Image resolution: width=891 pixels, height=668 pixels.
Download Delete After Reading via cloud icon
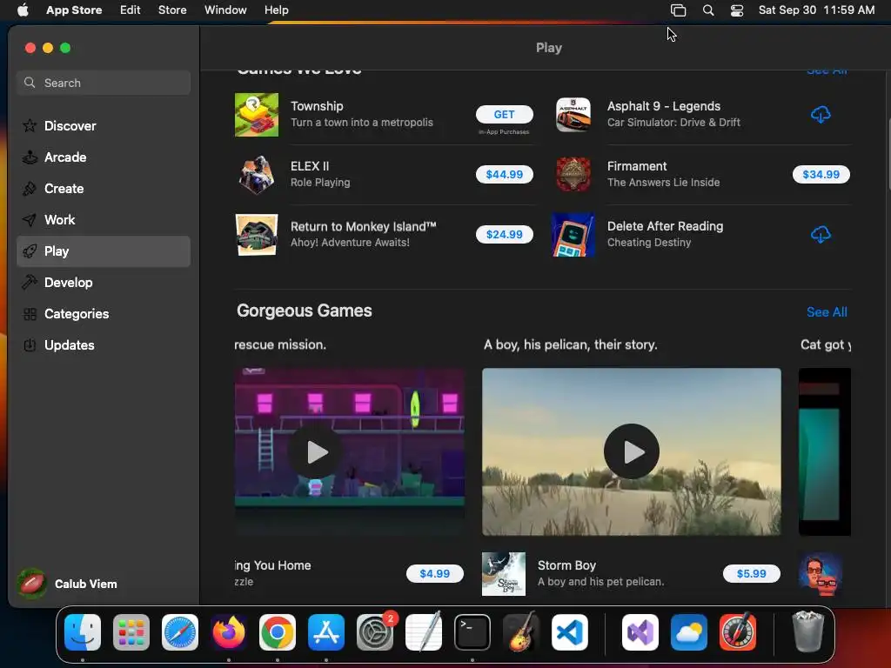(820, 235)
